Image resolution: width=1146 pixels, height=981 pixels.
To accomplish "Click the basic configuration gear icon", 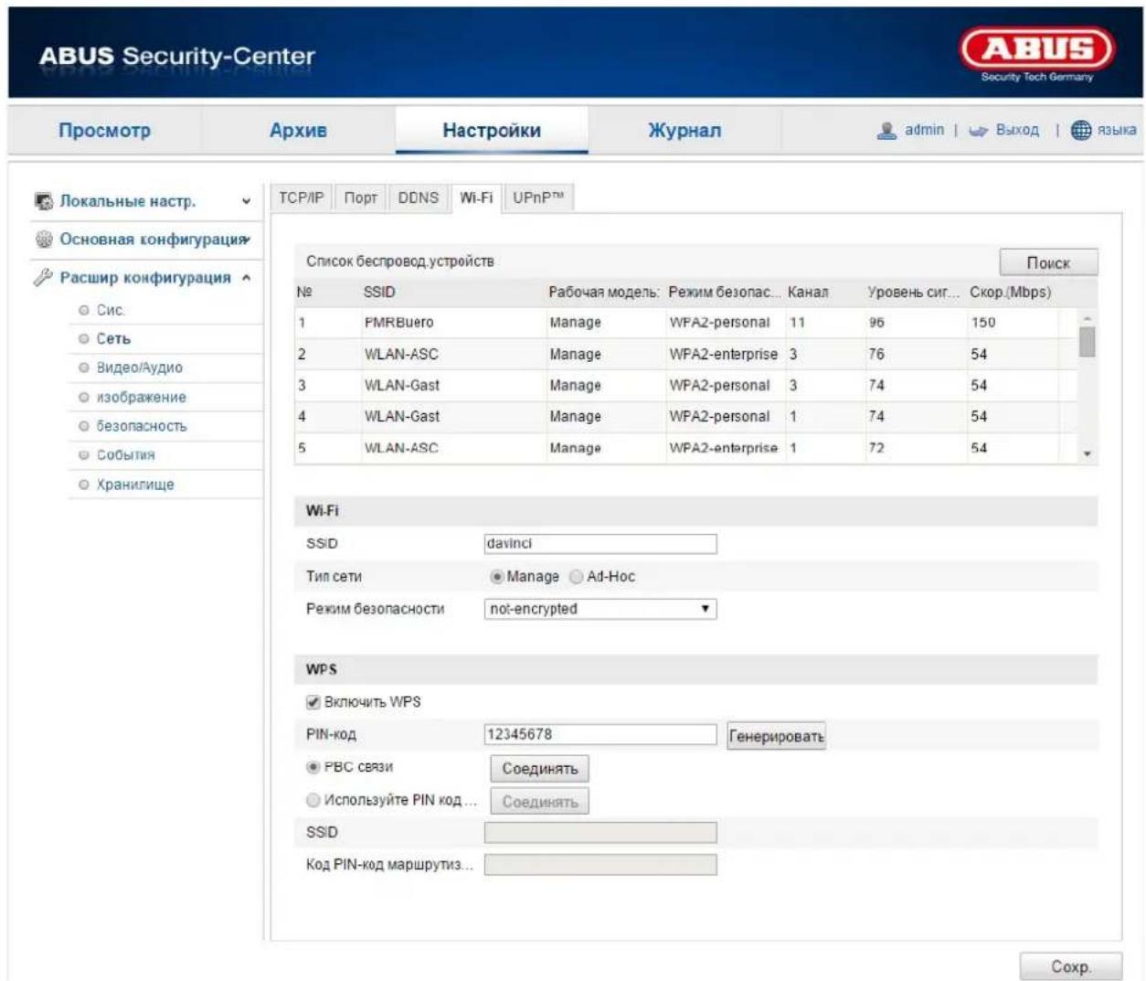I will (44, 240).
